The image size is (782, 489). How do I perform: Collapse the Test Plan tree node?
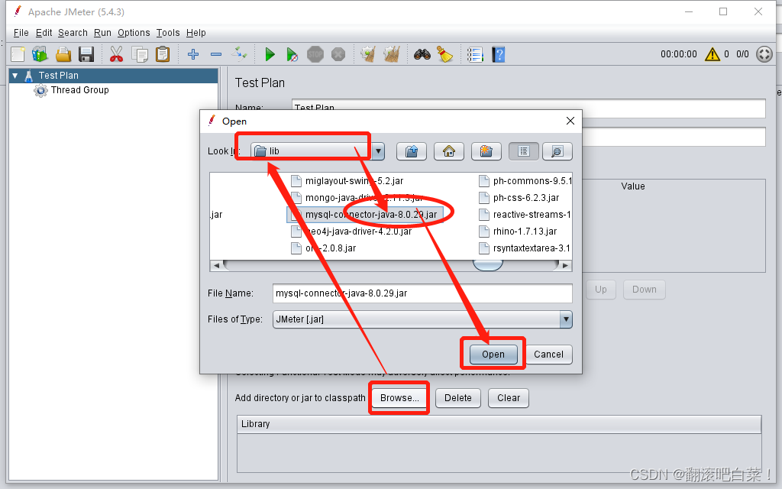[15, 76]
